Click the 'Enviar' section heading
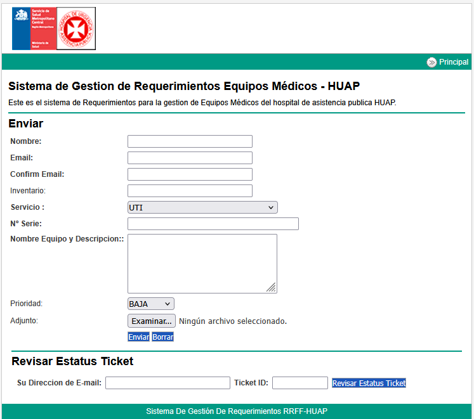 click(x=25, y=124)
